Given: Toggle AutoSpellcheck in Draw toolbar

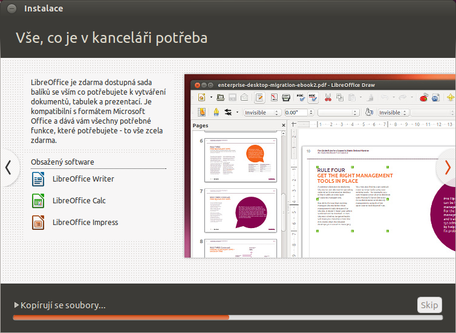Looking at the screenshot, I should pyautogui.click(x=313, y=98).
